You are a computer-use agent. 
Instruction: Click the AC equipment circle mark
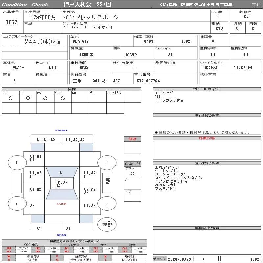11,98
